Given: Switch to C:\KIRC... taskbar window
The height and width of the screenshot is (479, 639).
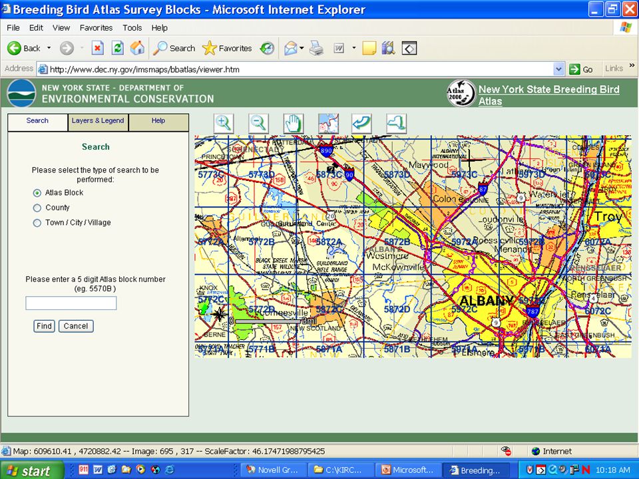Looking at the screenshot, I should [x=339, y=470].
